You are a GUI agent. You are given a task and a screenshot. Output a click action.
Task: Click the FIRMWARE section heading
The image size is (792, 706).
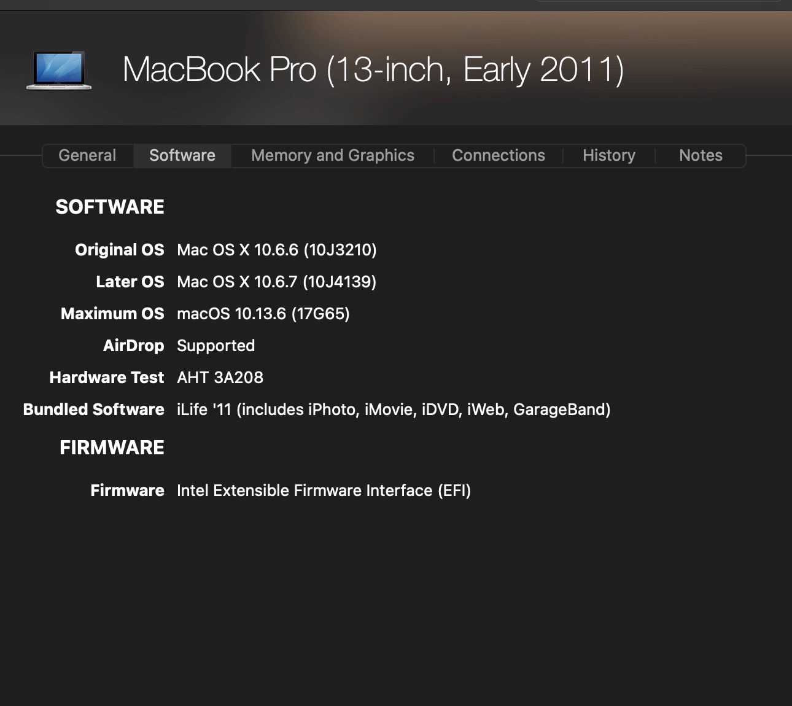[x=112, y=448]
